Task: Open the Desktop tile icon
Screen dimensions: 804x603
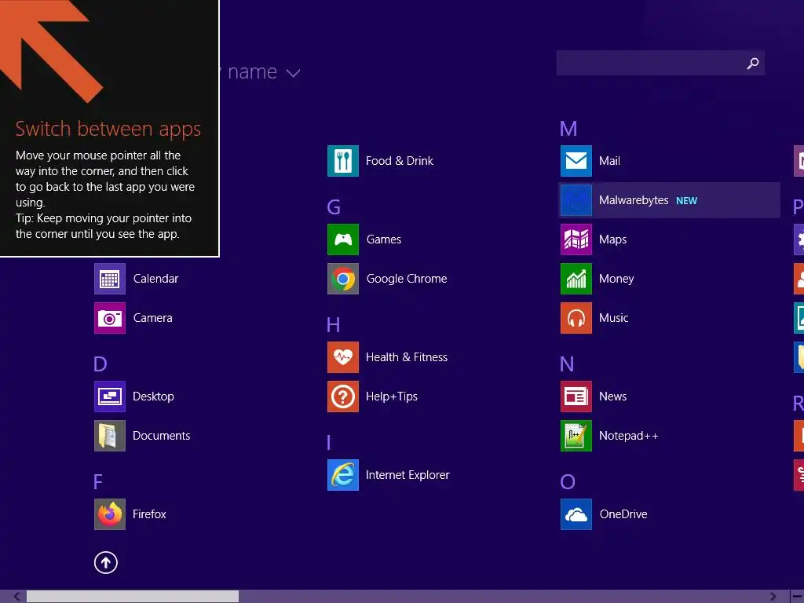Action: pyautogui.click(x=110, y=397)
